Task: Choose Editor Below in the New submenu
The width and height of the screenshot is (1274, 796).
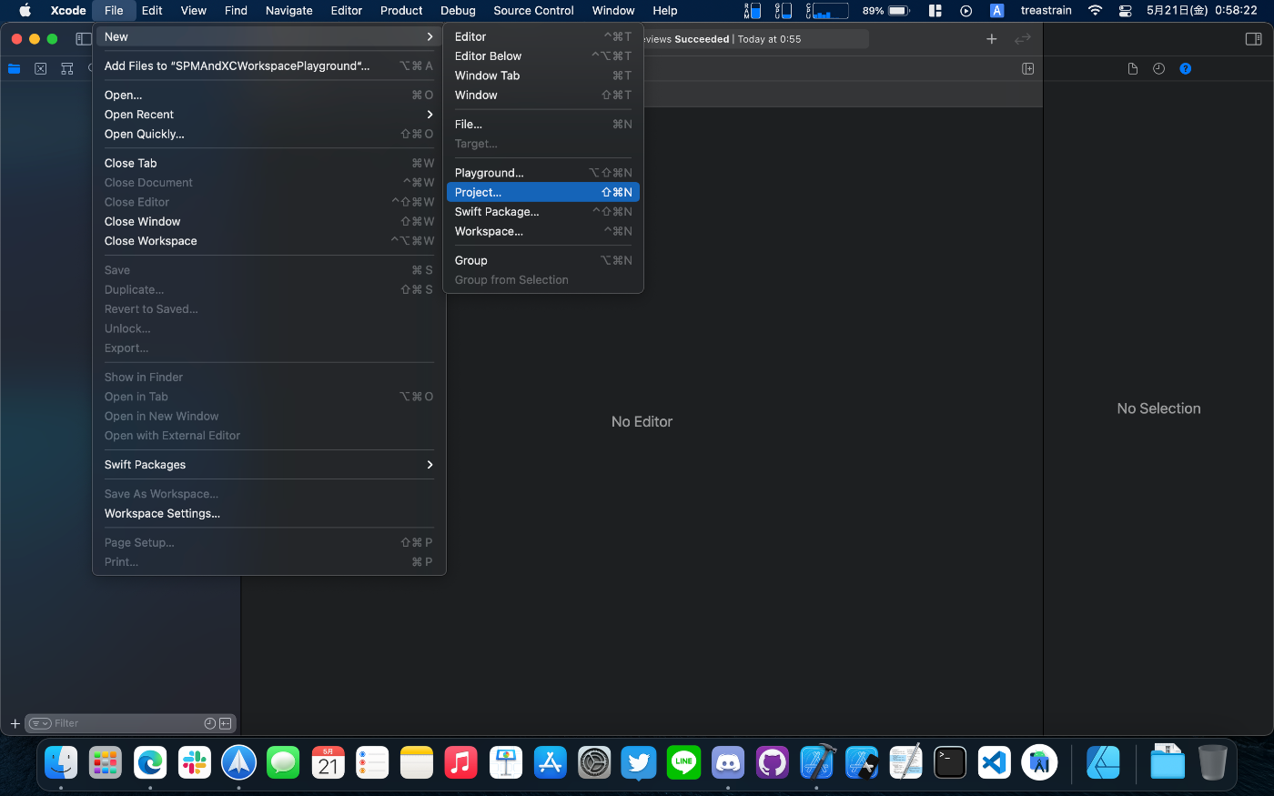Action: 543,56
